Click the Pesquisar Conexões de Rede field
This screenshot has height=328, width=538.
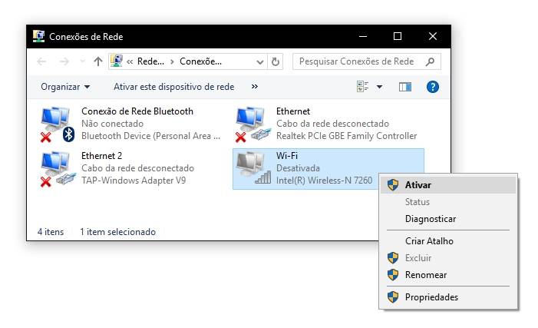366,61
